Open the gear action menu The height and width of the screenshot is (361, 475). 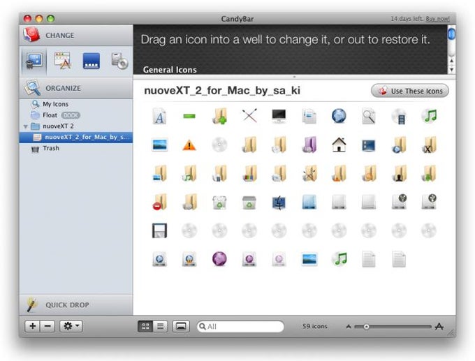tap(71, 326)
